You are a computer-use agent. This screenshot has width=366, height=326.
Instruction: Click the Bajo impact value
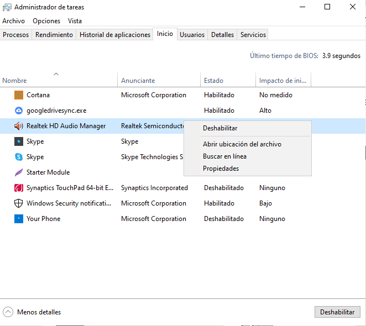(265, 203)
